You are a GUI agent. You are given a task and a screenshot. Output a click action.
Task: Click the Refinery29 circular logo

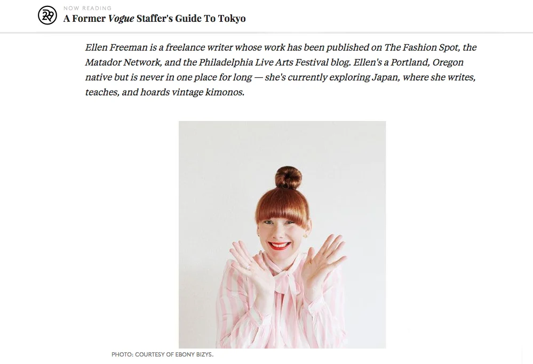[x=47, y=15]
